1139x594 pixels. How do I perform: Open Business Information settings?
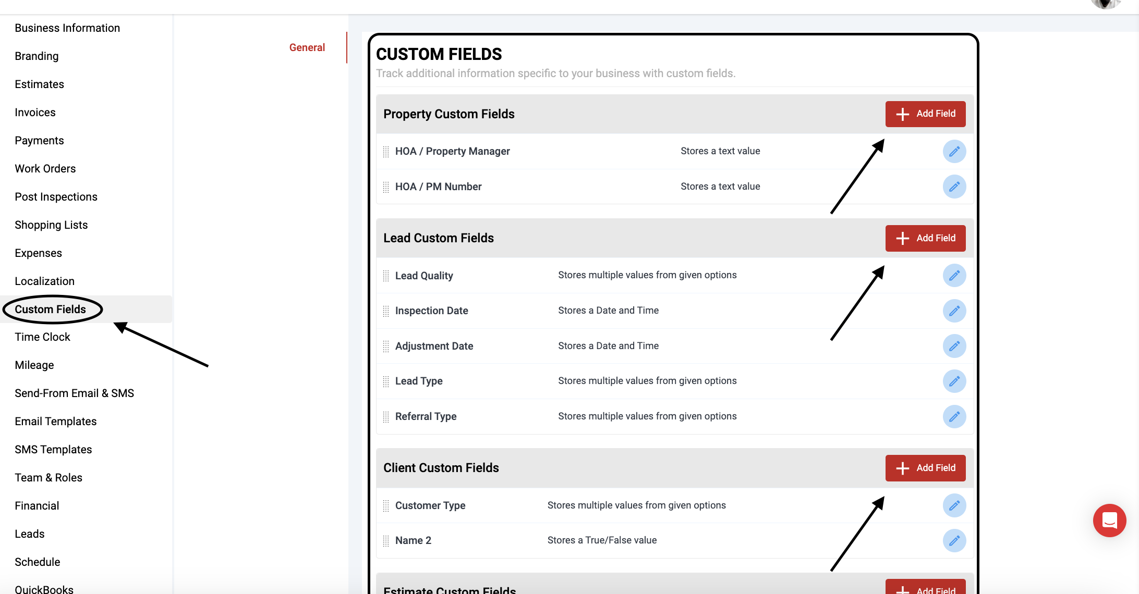[67, 28]
